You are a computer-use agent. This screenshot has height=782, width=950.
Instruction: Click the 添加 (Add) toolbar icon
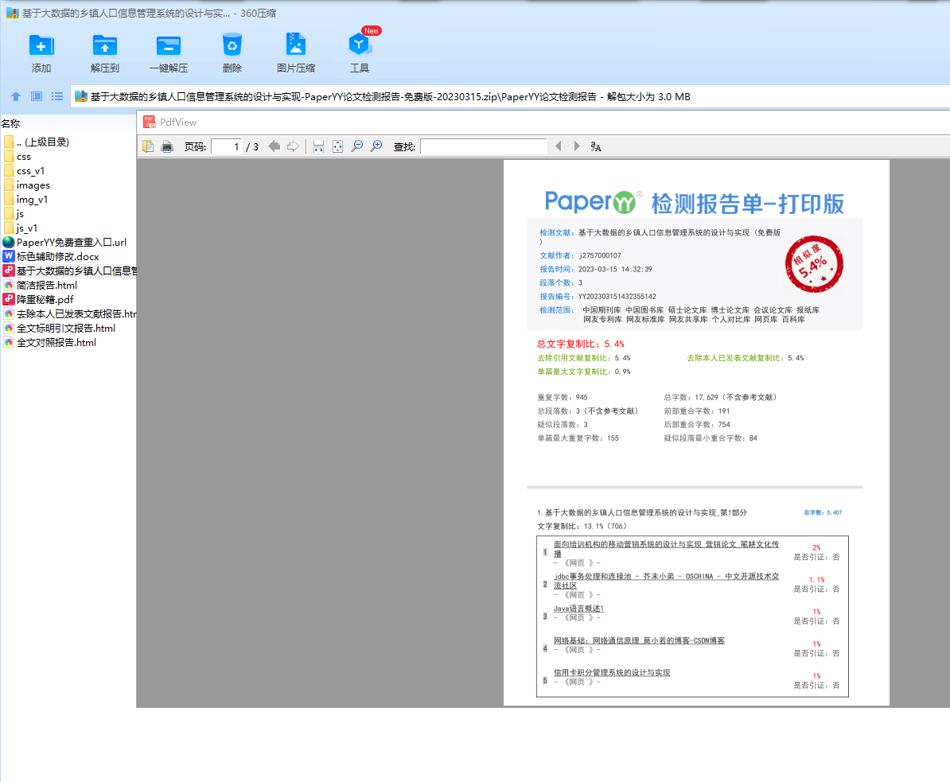pyautogui.click(x=41, y=45)
